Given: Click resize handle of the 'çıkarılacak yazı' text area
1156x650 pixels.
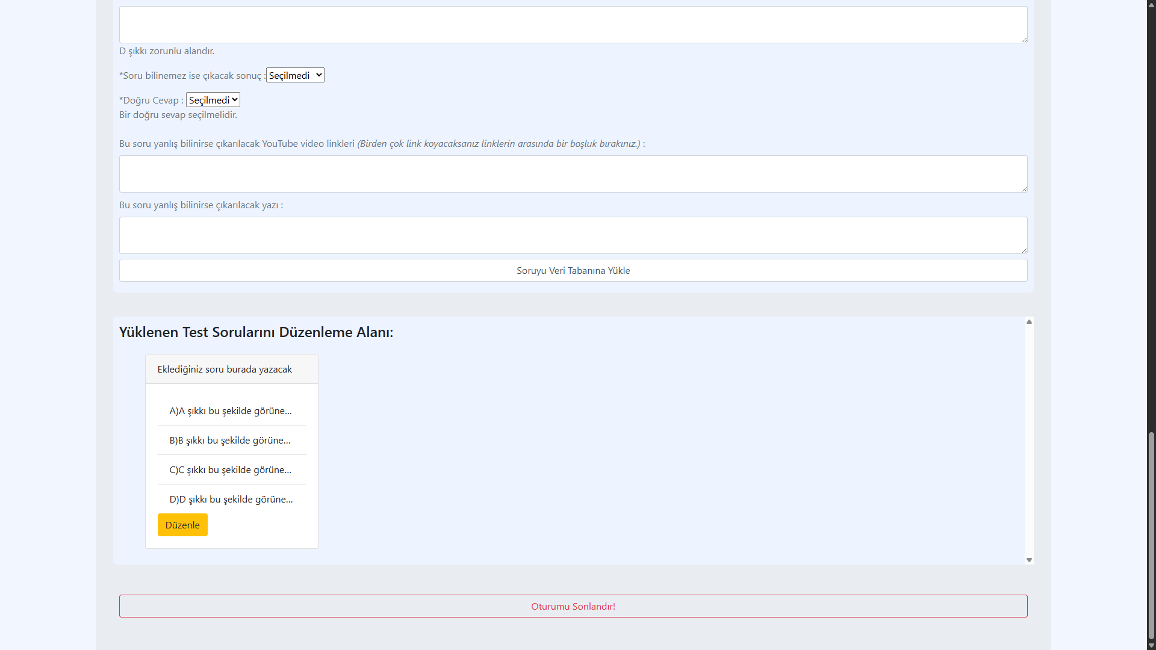Looking at the screenshot, I should (x=1024, y=250).
